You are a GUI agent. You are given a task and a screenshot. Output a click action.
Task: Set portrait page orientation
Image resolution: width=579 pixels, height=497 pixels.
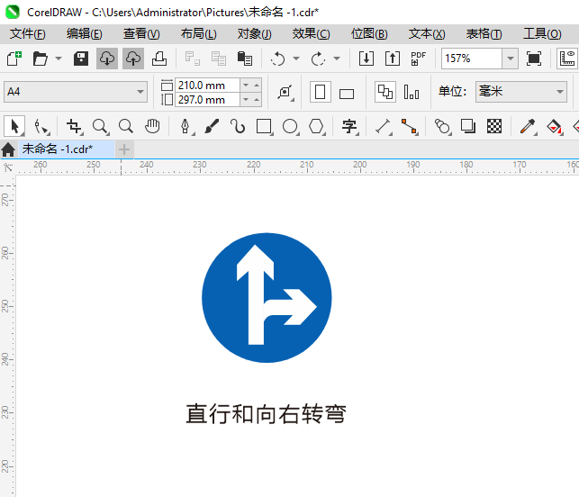click(321, 92)
